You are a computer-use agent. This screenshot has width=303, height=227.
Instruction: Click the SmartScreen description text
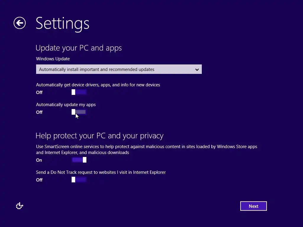click(146, 149)
